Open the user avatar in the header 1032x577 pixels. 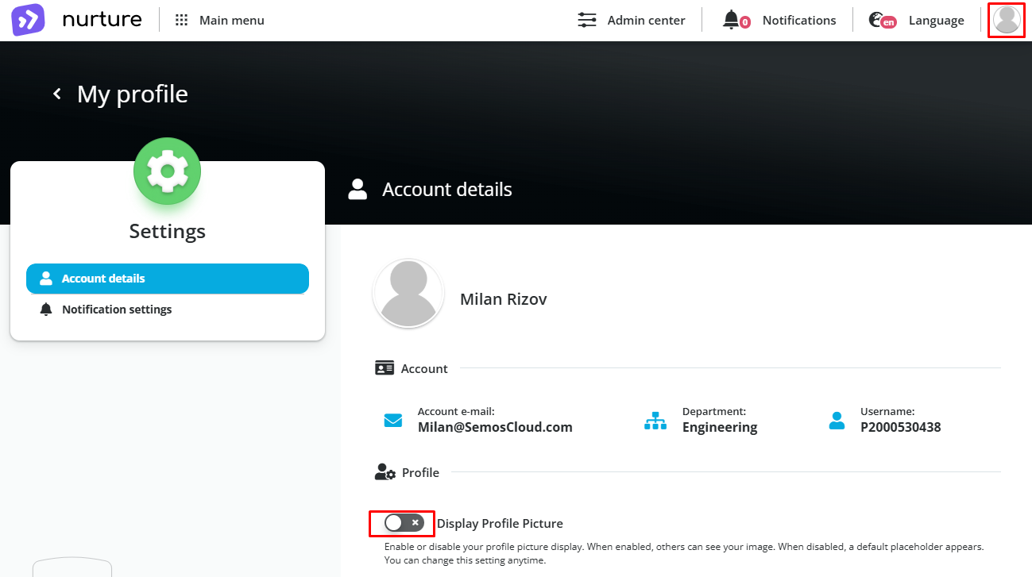click(1007, 20)
